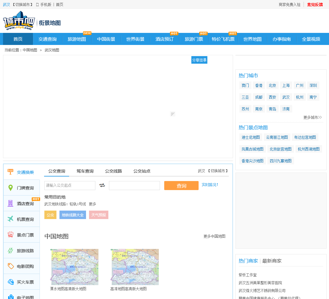Image resolution: width=329 pixels, height=299 pixels.
Task: Select the 热门商家 tab
Action: [x=248, y=261]
